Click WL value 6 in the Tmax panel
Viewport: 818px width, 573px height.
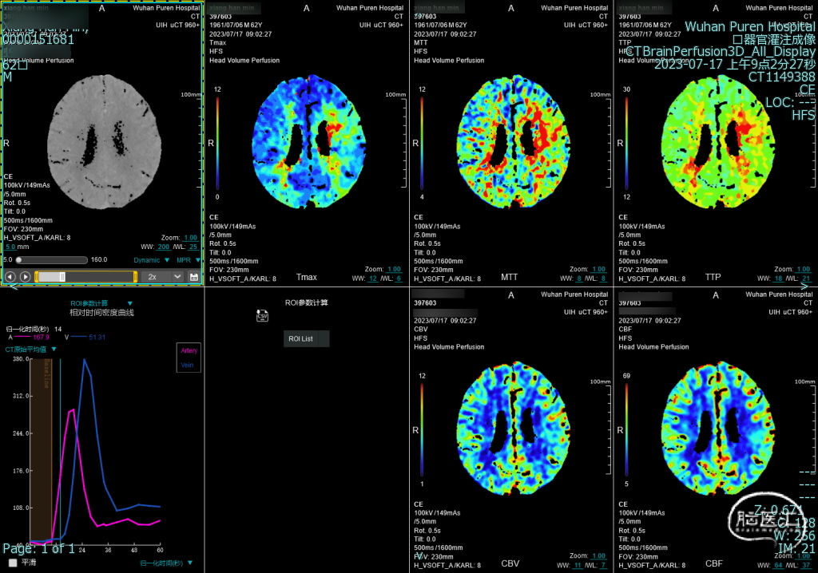399,279
